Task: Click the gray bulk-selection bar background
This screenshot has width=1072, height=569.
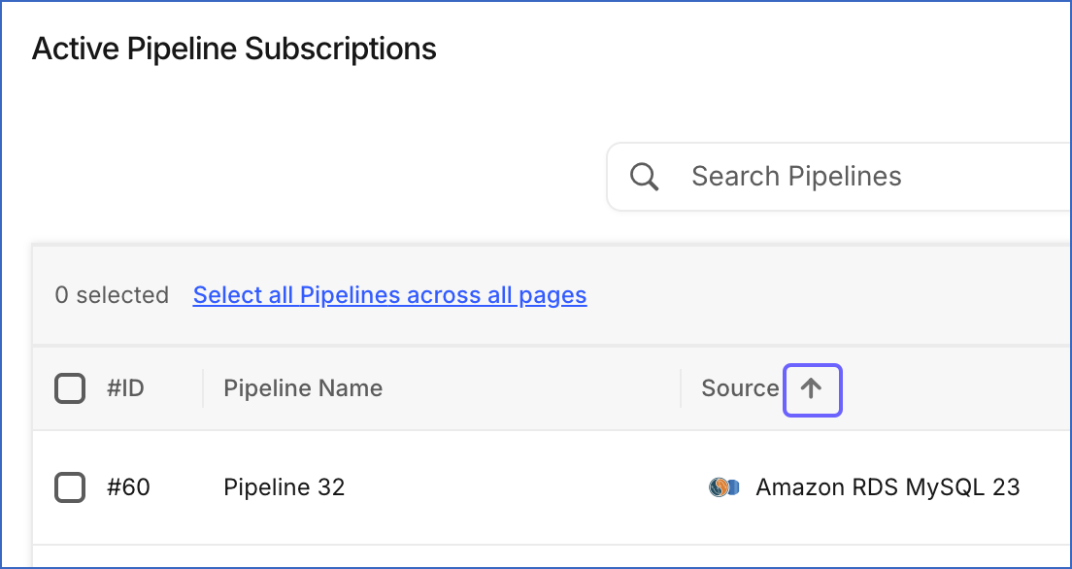Action: (821, 295)
